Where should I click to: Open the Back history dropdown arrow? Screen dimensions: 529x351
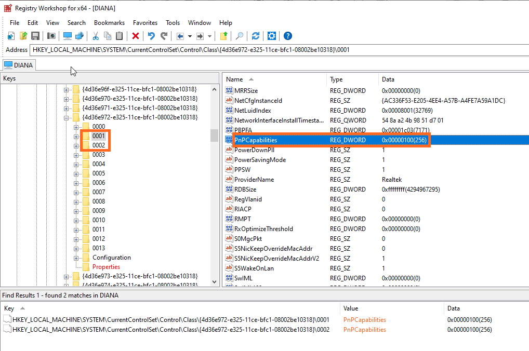tap(190, 36)
